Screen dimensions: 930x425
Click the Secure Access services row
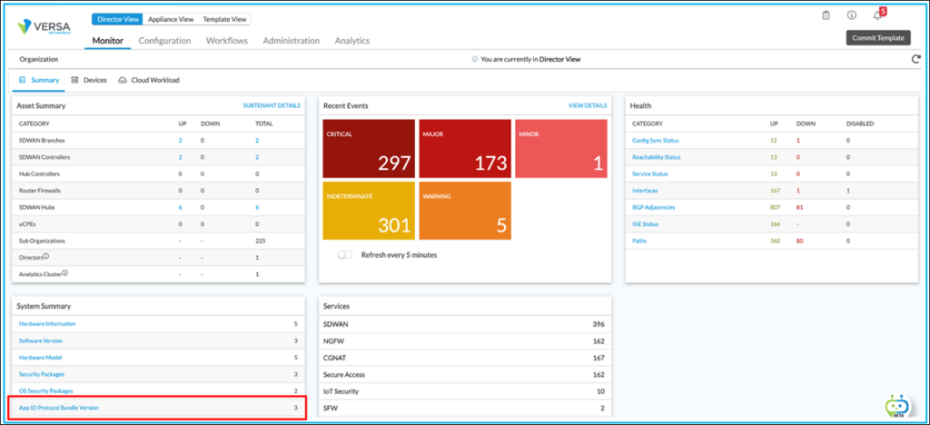[464, 375]
